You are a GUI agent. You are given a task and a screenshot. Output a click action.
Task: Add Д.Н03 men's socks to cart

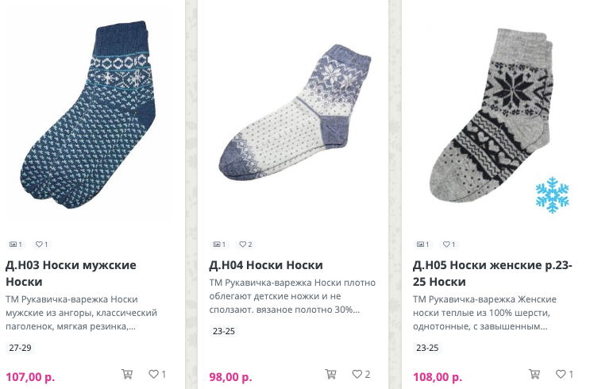click(127, 374)
